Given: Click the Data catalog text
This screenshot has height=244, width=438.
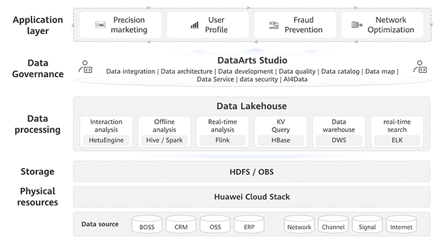Looking at the screenshot, I should [x=340, y=71].
